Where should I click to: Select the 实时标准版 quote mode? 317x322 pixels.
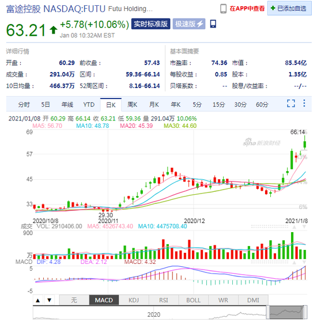pyautogui.click(x=150, y=24)
